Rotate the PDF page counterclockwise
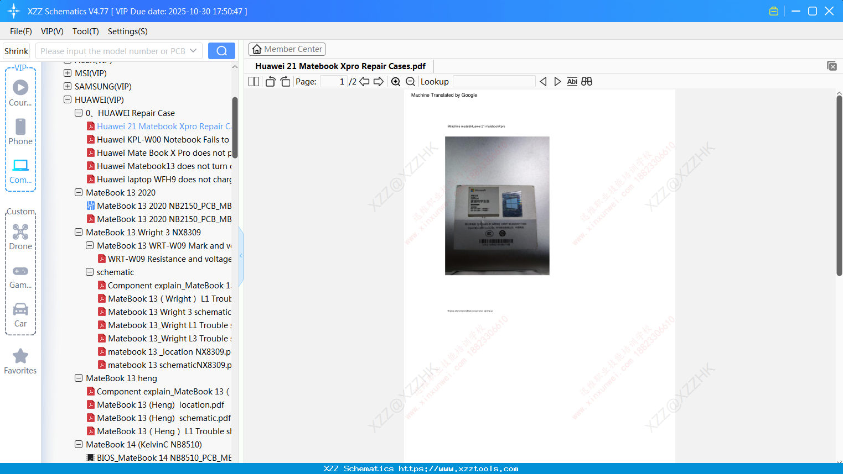This screenshot has width=843, height=474. coord(270,82)
